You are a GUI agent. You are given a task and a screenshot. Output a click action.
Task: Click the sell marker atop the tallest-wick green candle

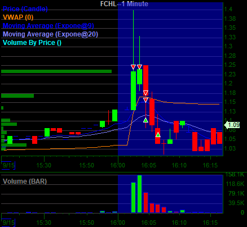click(133, 67)
